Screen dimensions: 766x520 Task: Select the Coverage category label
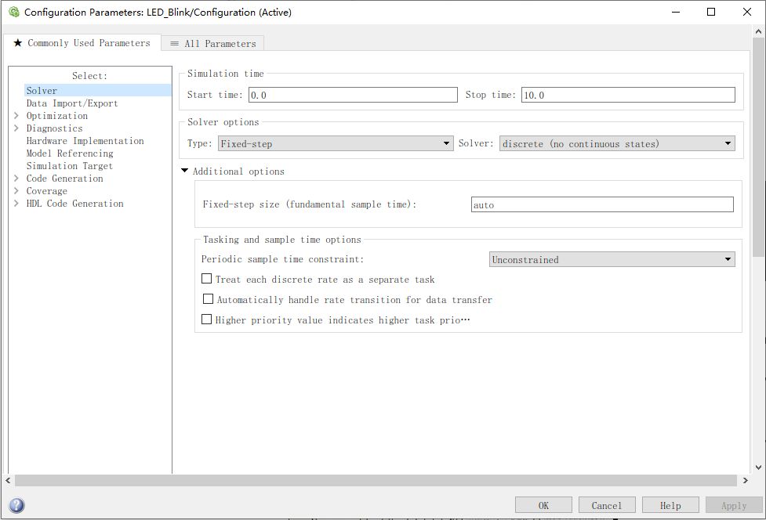click(47, 191)
